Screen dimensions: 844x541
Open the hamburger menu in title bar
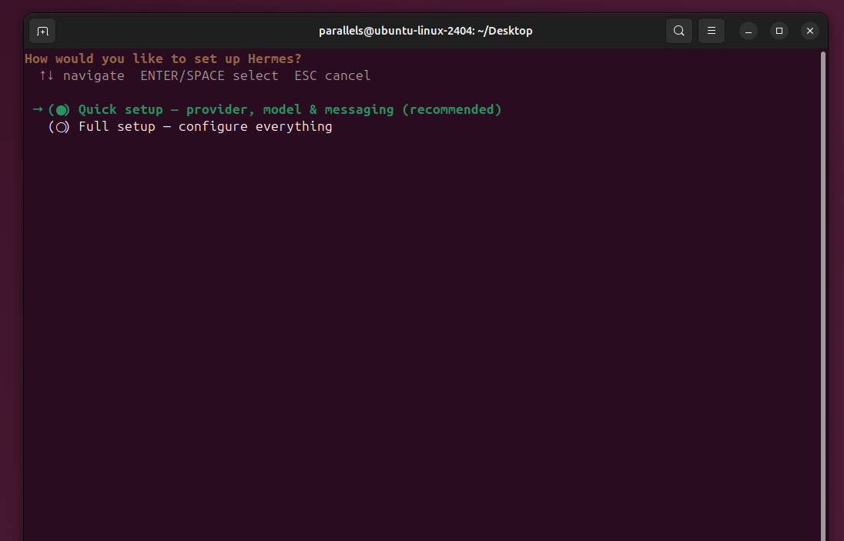(711, 31)
